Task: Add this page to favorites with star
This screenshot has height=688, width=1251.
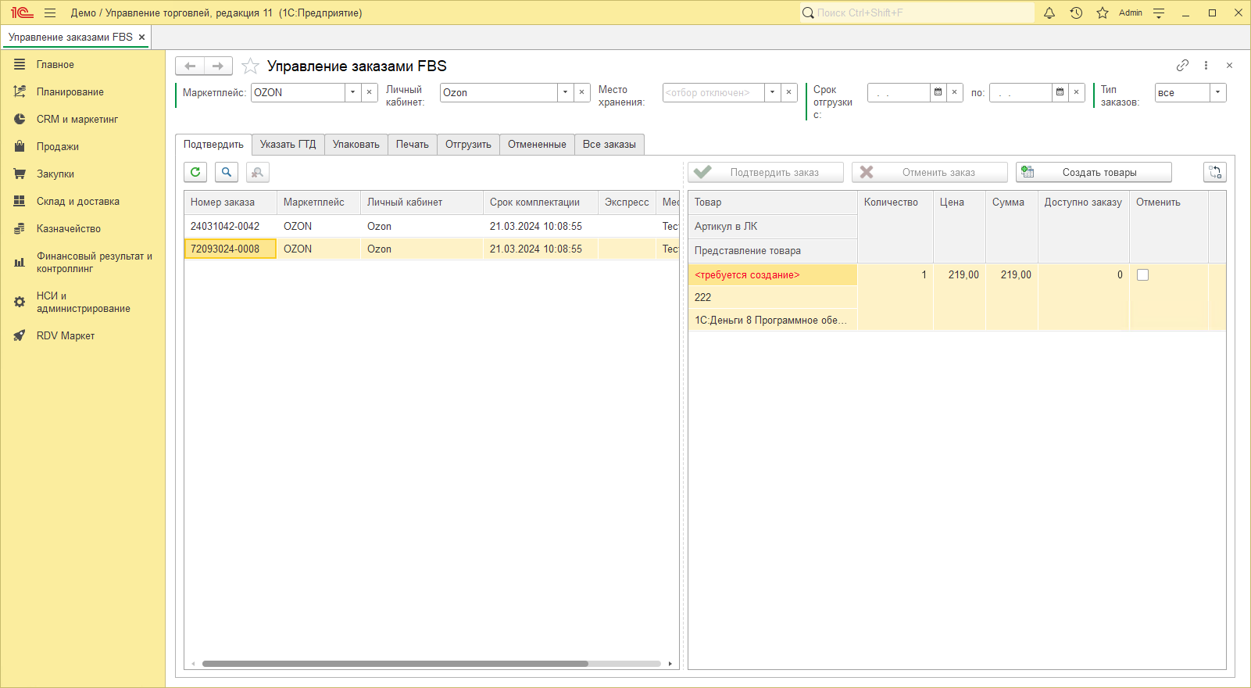Action: pos(250,66)
